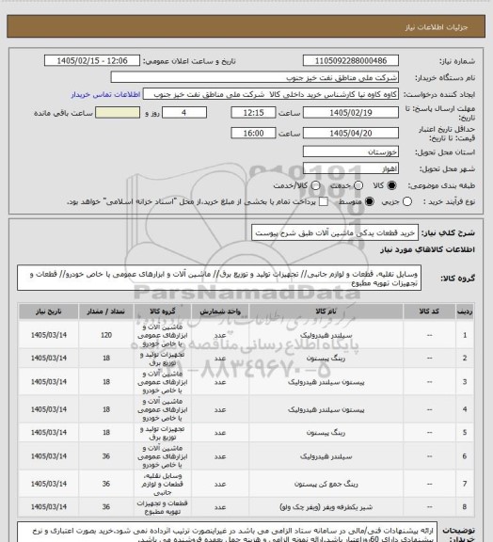Viewport: 493px width, 542px height.
Task: Click the request creator field کاوه کاوه نیا
Action: (271, 94)
